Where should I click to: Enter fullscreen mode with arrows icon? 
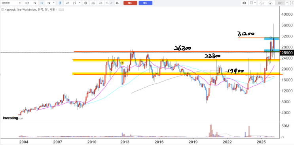coord(291,3)
